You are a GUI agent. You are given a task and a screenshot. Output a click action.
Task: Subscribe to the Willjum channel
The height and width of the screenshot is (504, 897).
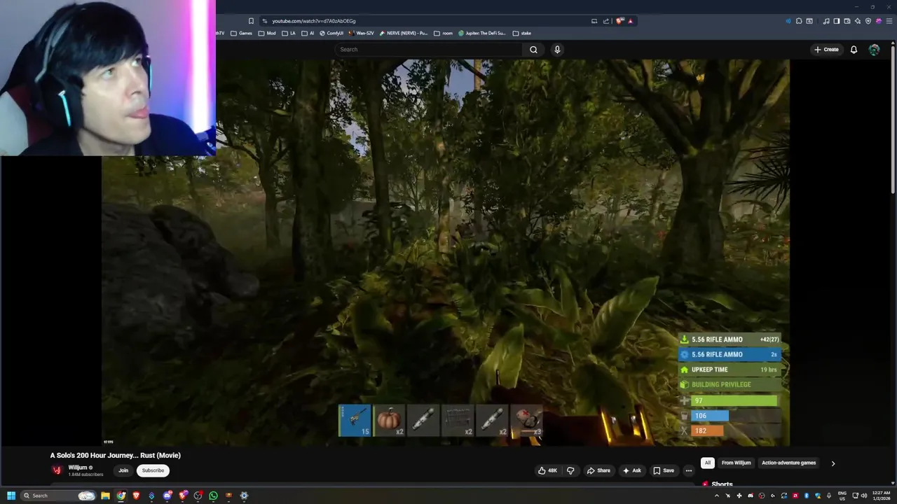[153, 470]
